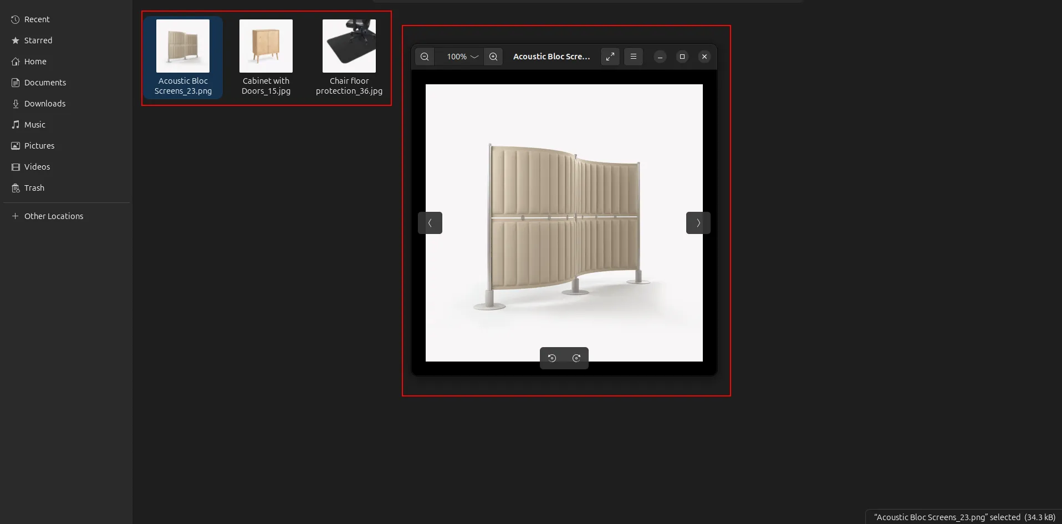Viewport: 1062px width, 524px height.
Task: Open the image viewer hamburger menu
Action: click(633, 57)
